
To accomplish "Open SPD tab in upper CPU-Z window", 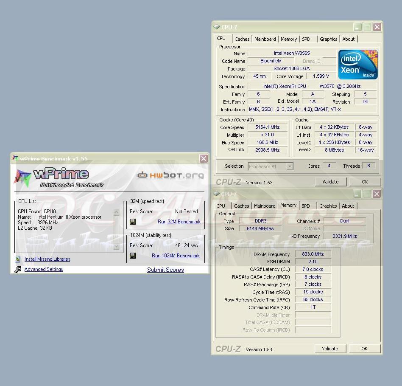I will pyautogui.click(x=306, y=39).
